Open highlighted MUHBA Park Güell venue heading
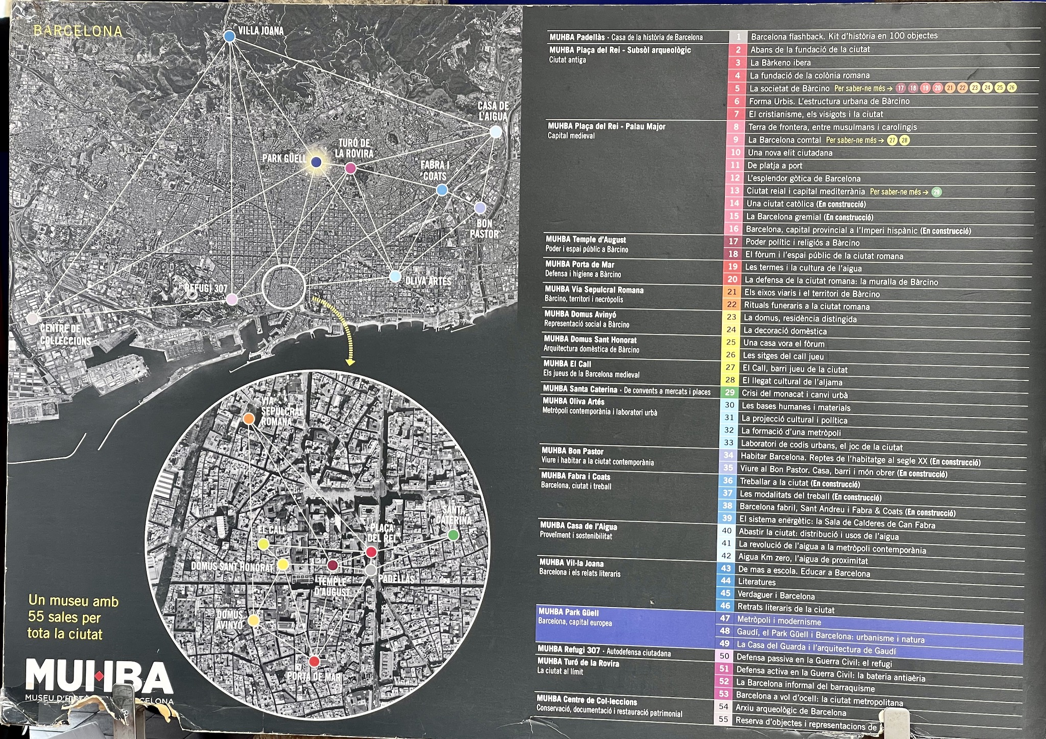The image size is (1046, 739). (568, 612)
